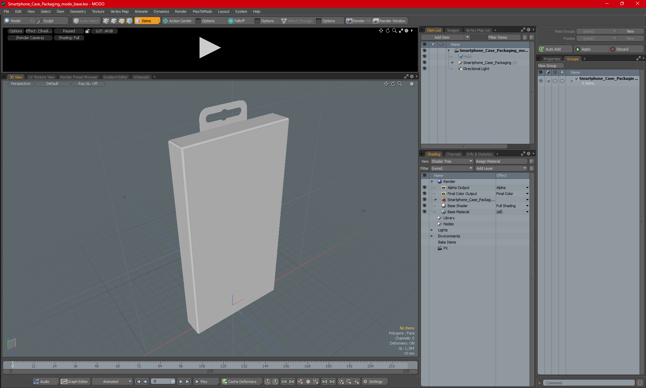This screenshot has width=646, height=388.
Task: Start the render preview play button
Action: tap(209, 48)
